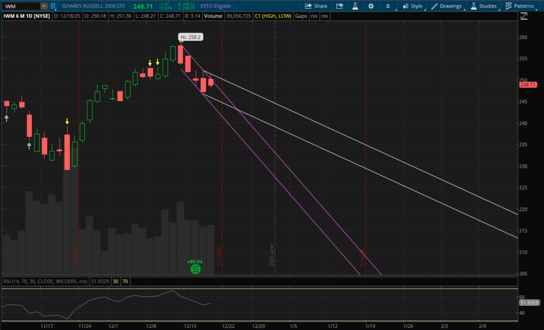
Task: Click the Hi: 258.2 price bubble
Action: coord(190,37)
